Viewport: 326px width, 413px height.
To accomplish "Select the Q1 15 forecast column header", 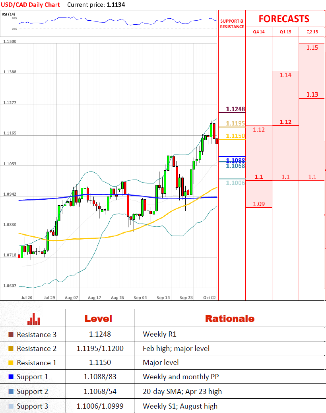I will [x=285, y=32].
